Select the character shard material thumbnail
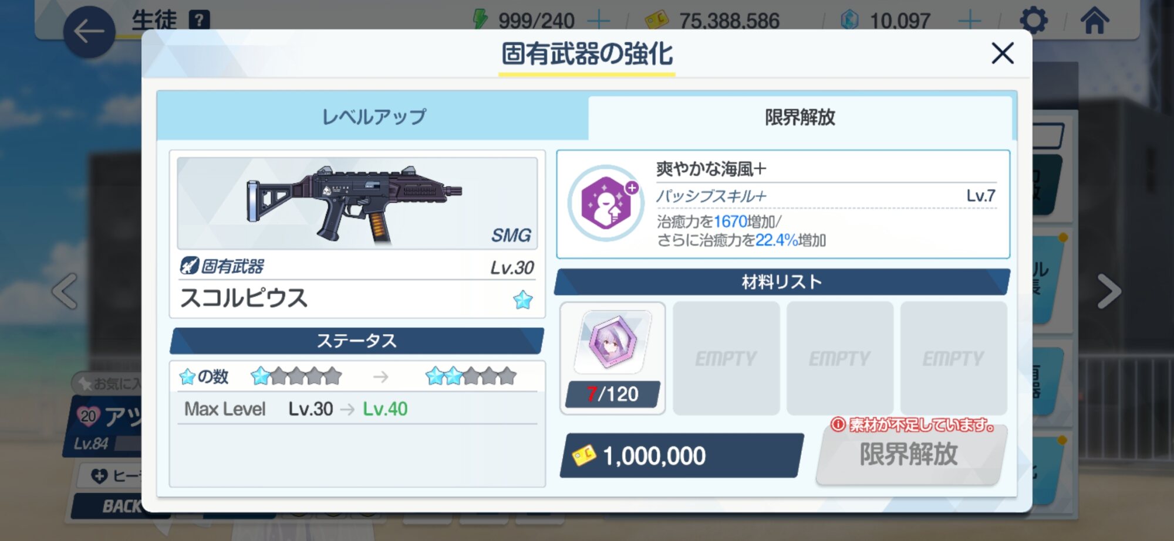Image resolution: width=1174 pixels, height=541 pixels. [612, 342]
